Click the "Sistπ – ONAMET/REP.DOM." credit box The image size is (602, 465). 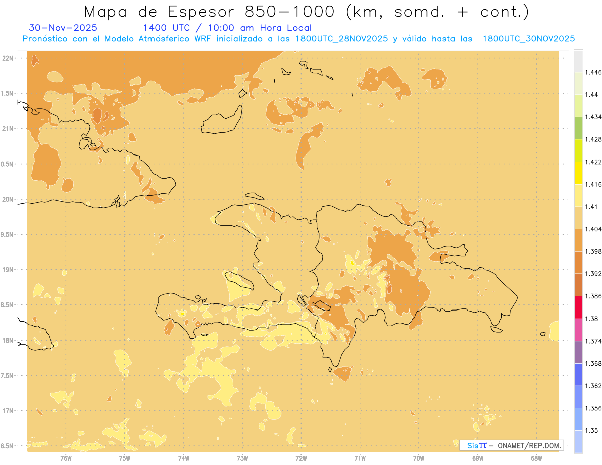coord(511,445)
